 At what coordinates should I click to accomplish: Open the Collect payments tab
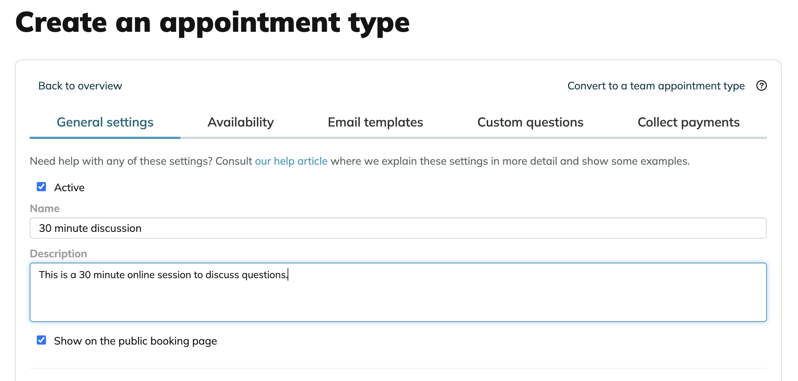coord(688,122)
